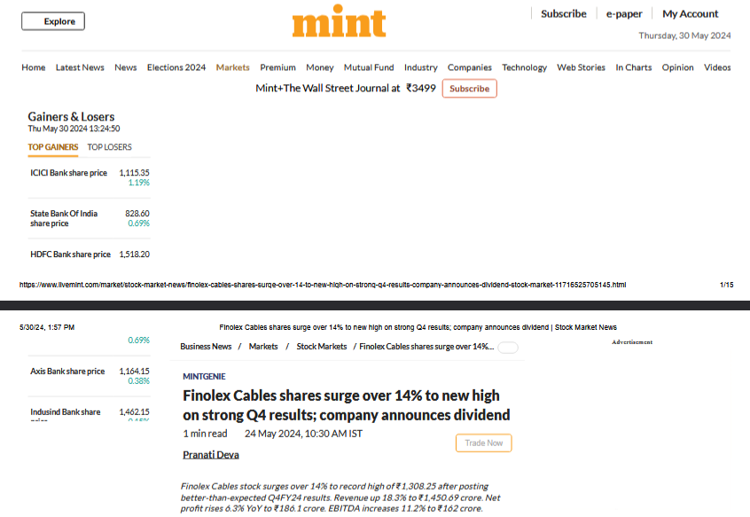The height and width of the screenshot is (517, 750).
Task: Open the Markets navigation item
Action: pyautogui.click(x=233, y=67)
